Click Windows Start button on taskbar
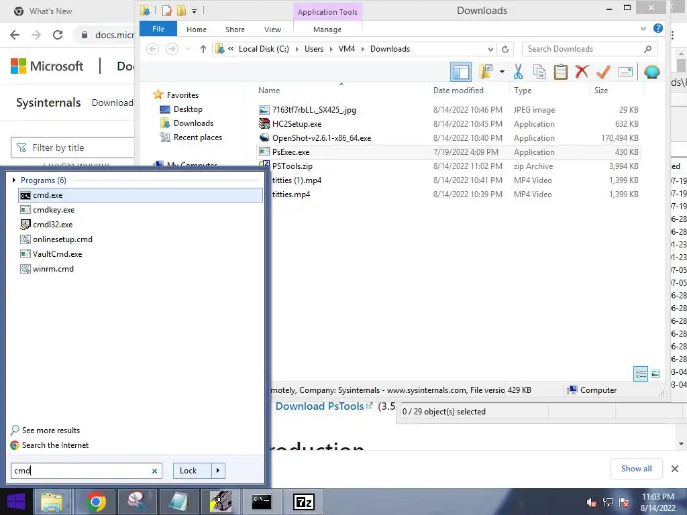687x515 pixels. pos(16,502)
